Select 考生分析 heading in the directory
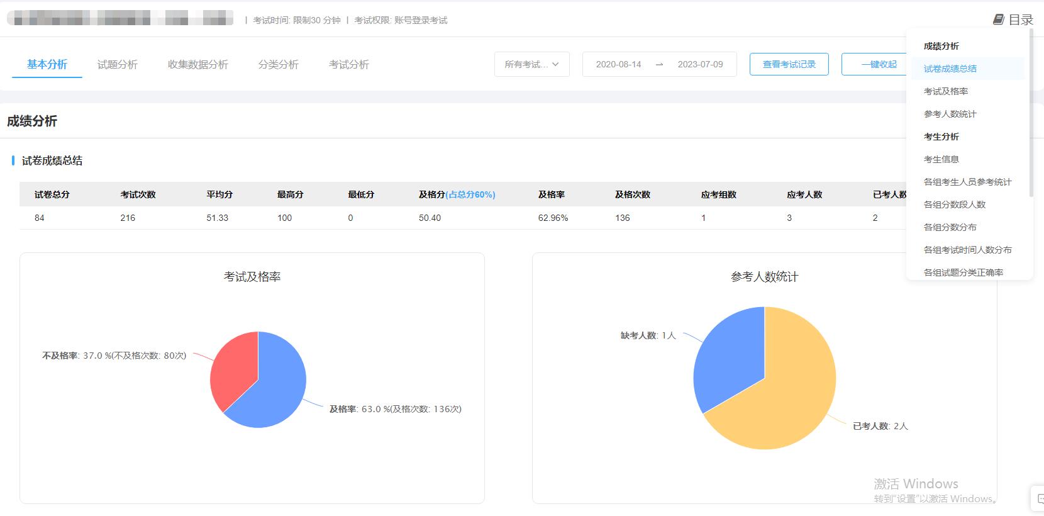 pyautogui.click(x=941, y=137)
